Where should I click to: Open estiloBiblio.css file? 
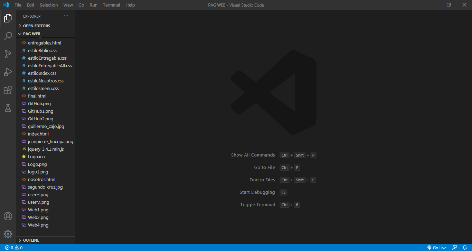[46, 50]
